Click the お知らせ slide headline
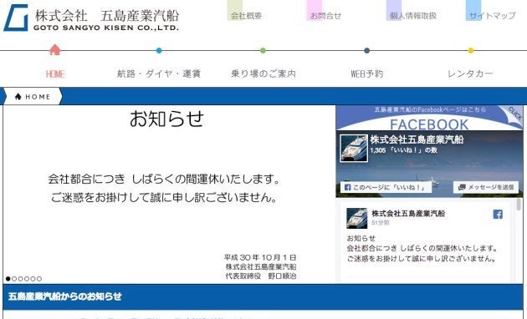 tap(166, 119)
